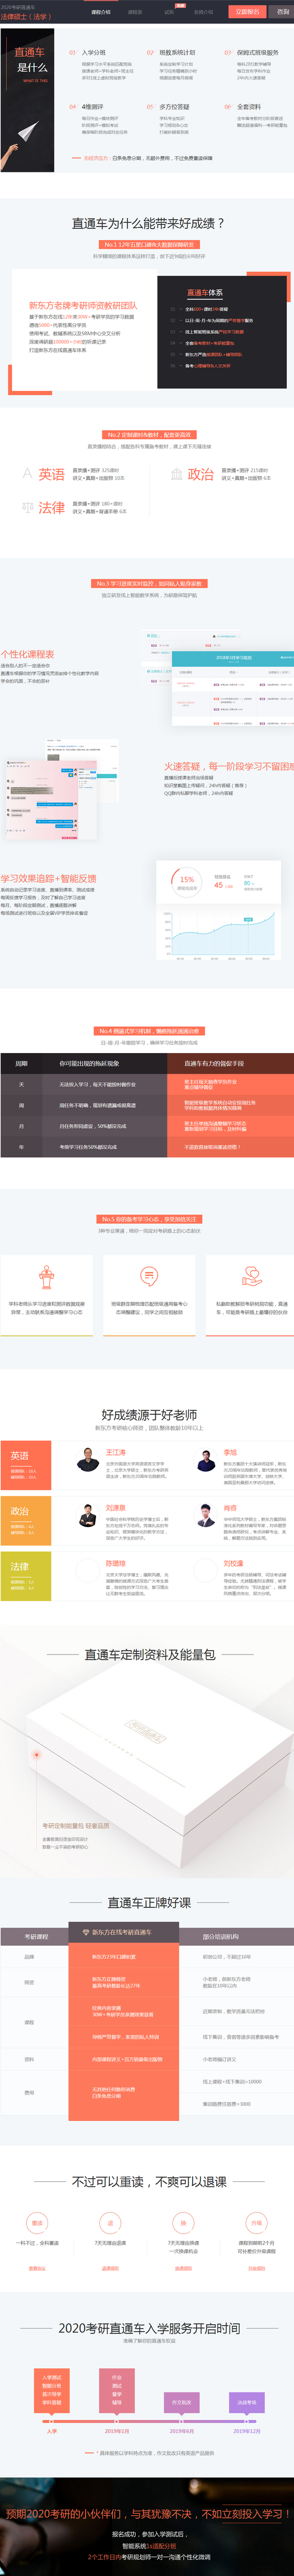Click the 换 exchange circle icon
The height and width of the screenshot is (2576, 294).
pyautogui.click(x=183, y=2224)
